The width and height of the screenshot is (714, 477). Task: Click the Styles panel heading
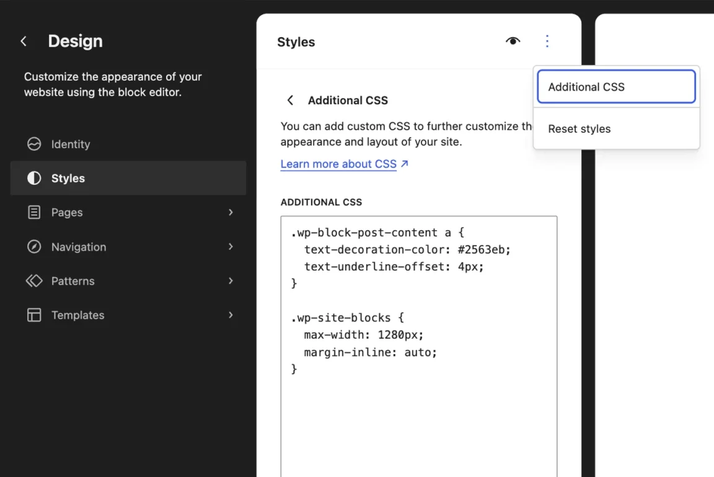pos(296,42)
